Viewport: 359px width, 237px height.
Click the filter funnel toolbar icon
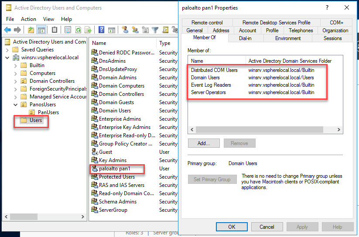(x=155, y=30)
